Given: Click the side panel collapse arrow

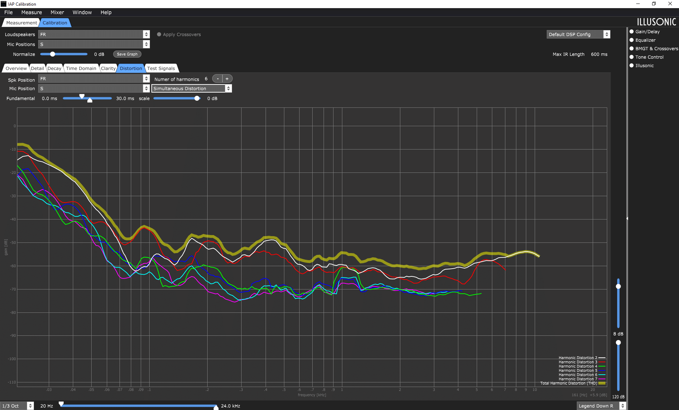Looking at the screenshot, I should pos(627,218).
